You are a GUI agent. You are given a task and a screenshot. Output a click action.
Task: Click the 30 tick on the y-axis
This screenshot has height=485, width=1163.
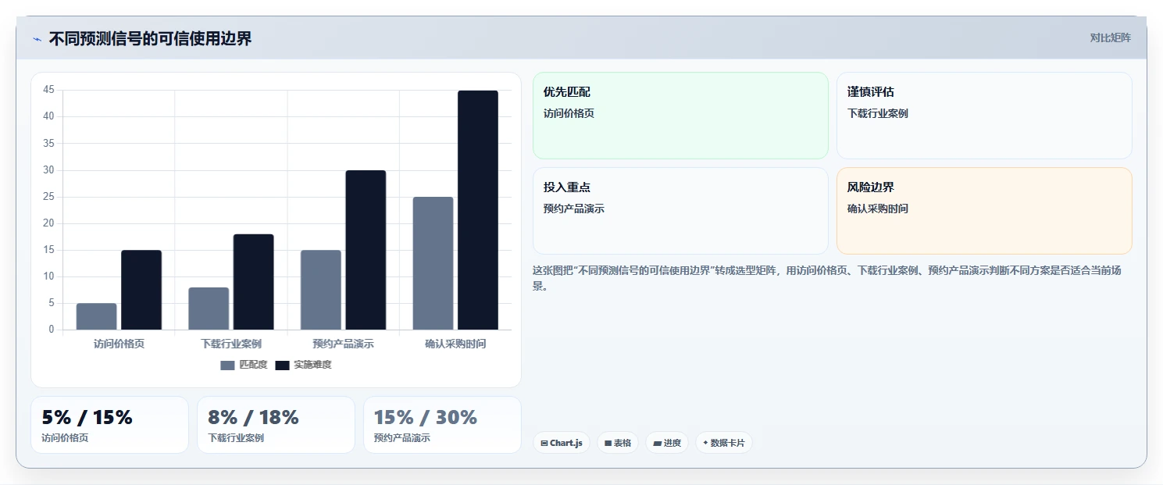tap(48, 170)
